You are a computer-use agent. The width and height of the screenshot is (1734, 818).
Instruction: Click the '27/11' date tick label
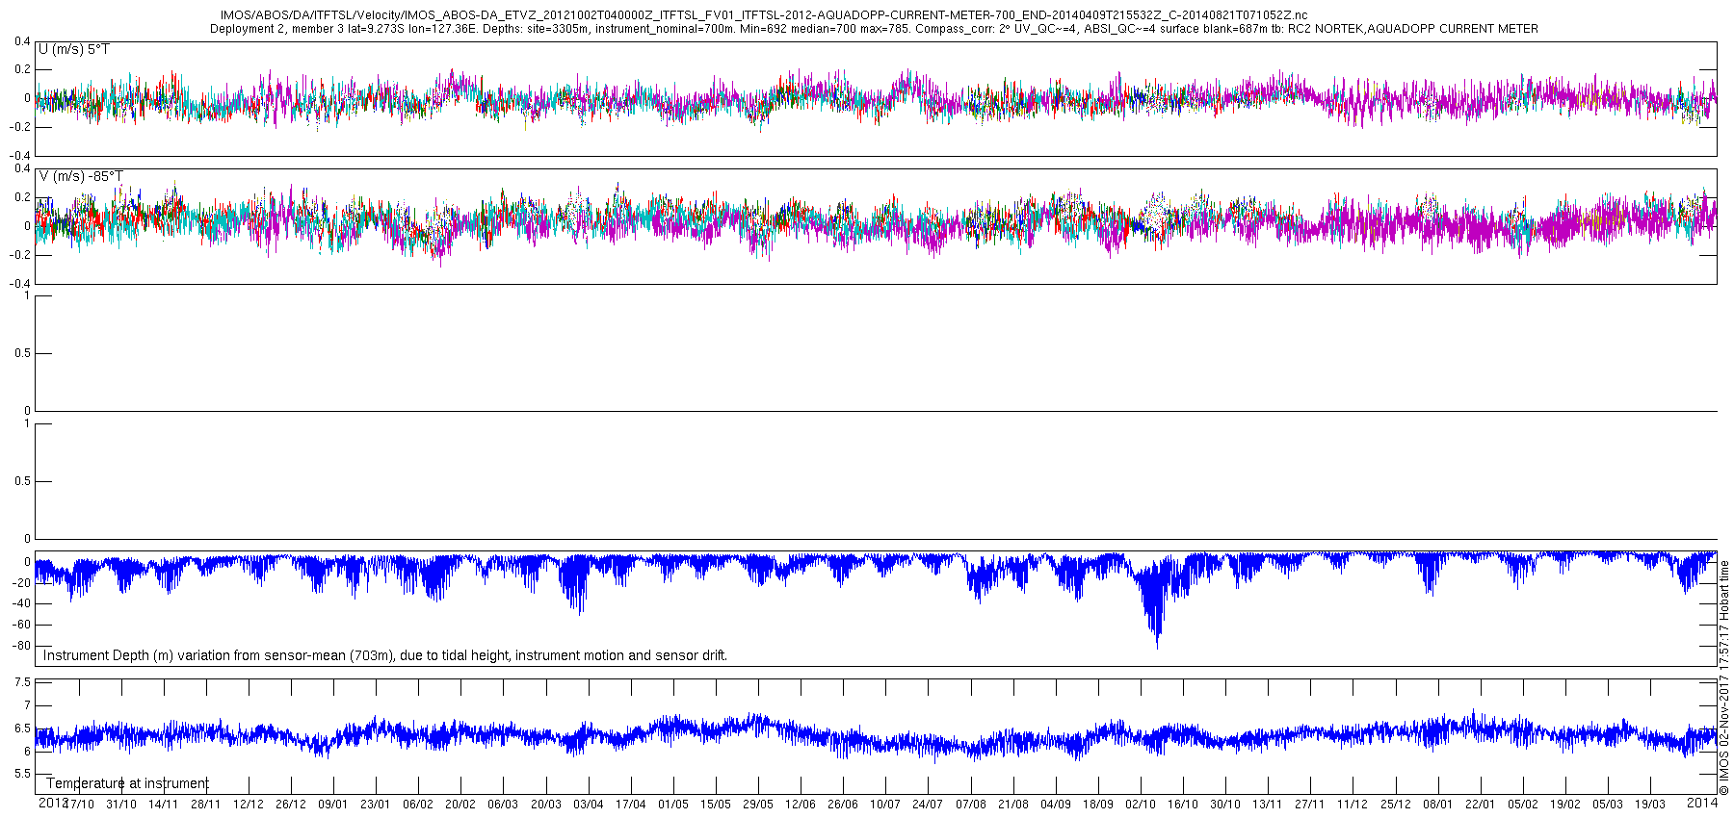point(1310,805)
